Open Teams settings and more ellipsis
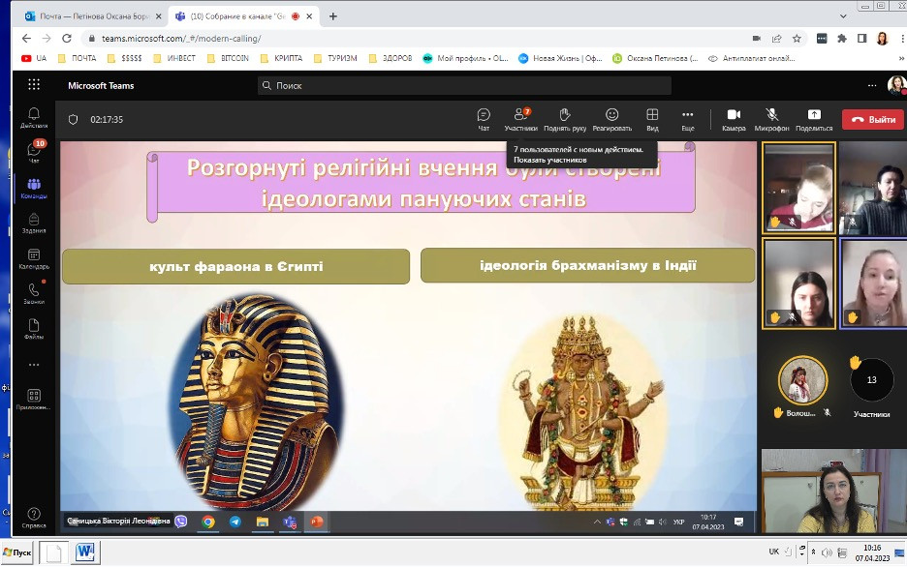This screenshot has width=907, height=567. tap(872, 85)
